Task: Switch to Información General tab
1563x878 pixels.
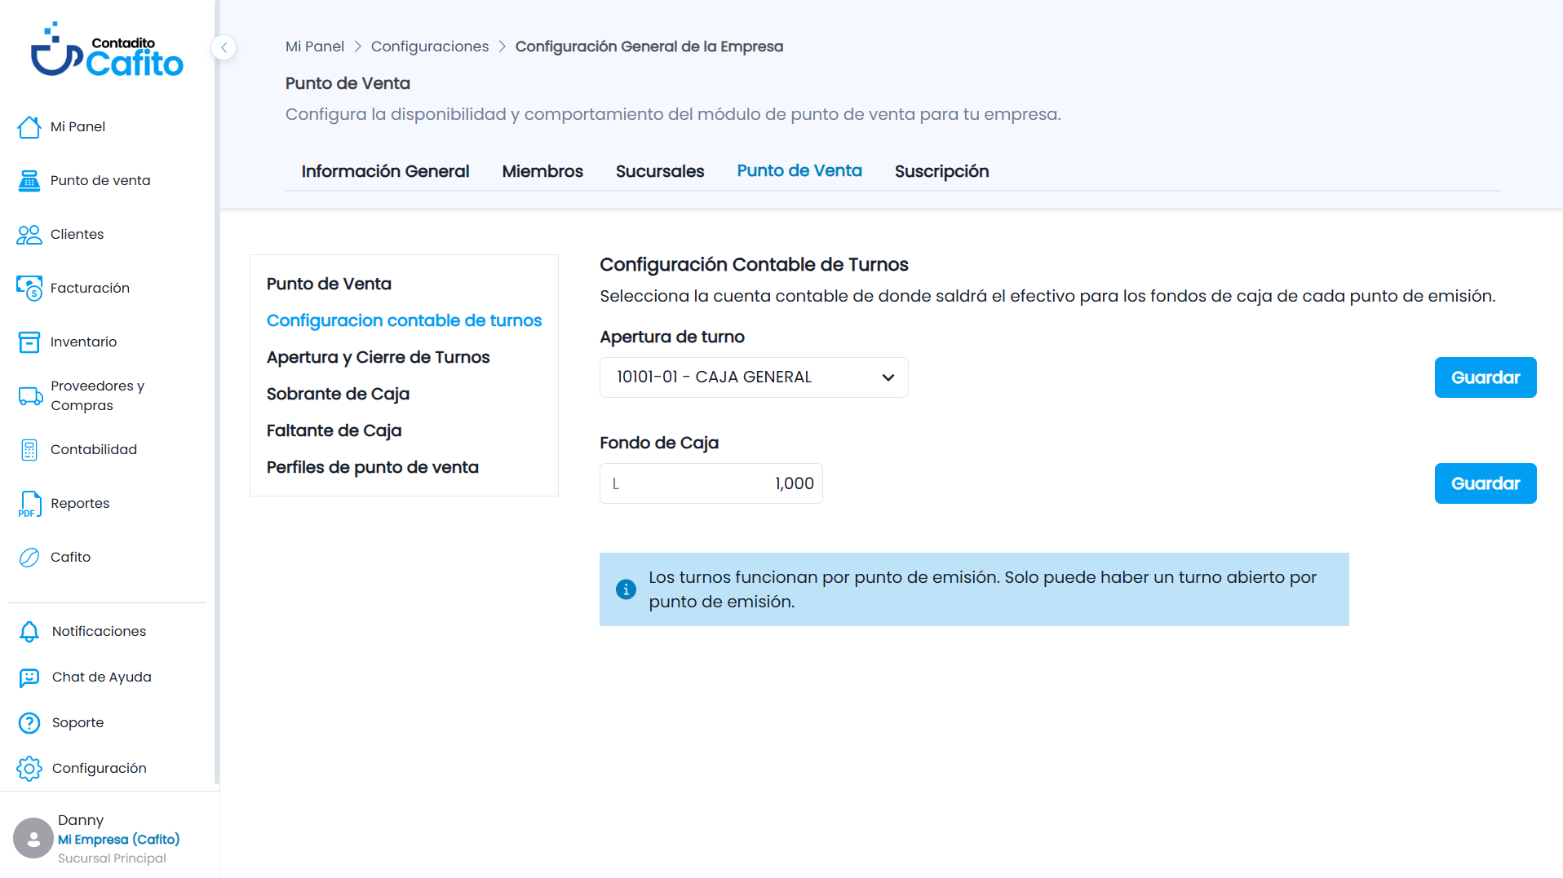Action: point(385,171)
